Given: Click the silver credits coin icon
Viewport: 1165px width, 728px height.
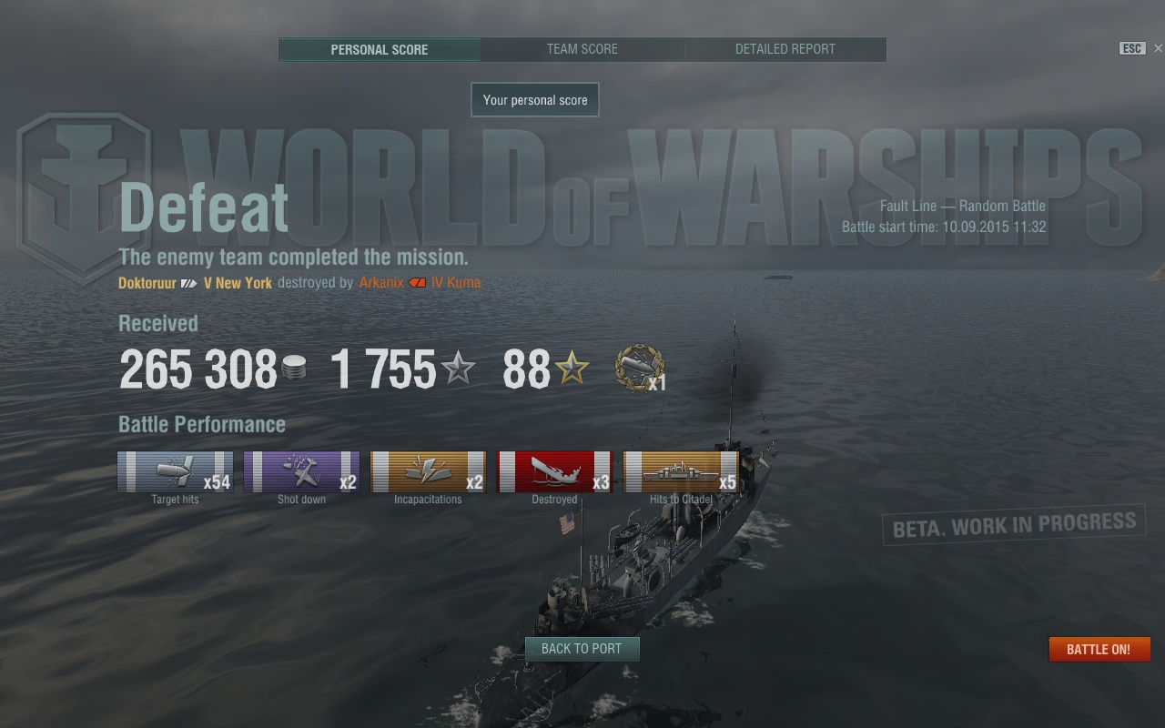Looking at the screenshot, I should (x=294, y=368).
